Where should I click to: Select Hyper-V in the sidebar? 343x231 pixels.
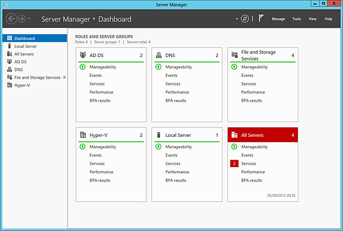click(35, 85)
